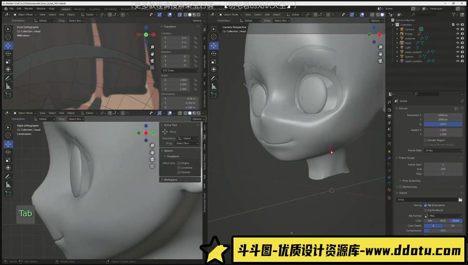This screenshot has height=265, width=468.
Task: Open Object Mode dropdown in Camera Perspective viewport
Action: tap(230, 15)
